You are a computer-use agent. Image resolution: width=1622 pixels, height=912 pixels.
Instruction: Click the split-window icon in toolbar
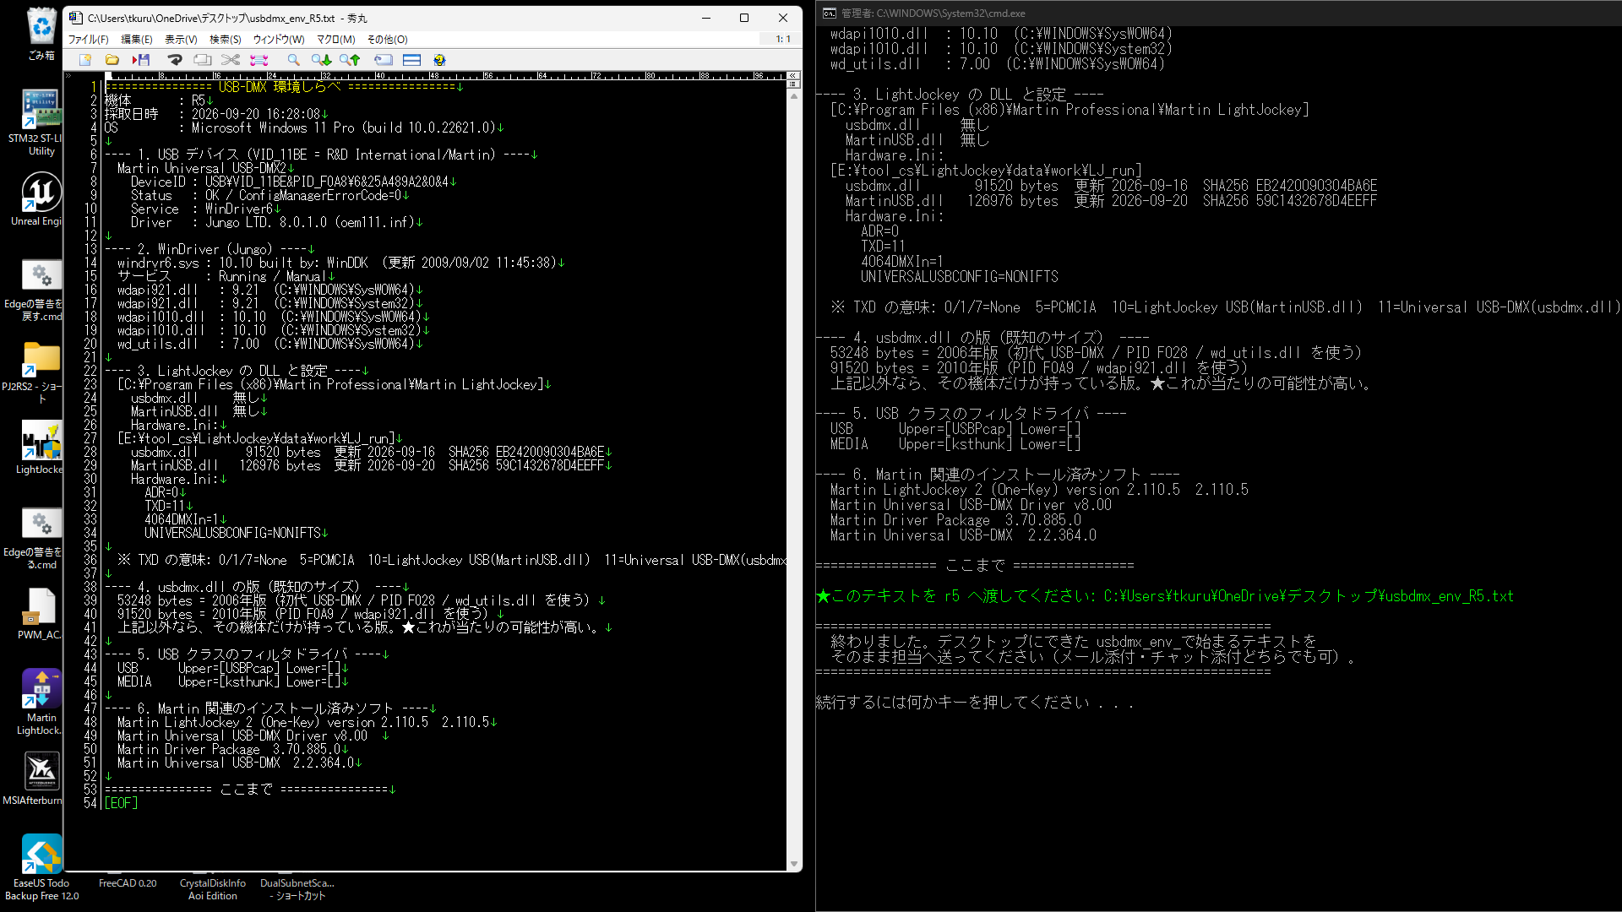point(412,60)
